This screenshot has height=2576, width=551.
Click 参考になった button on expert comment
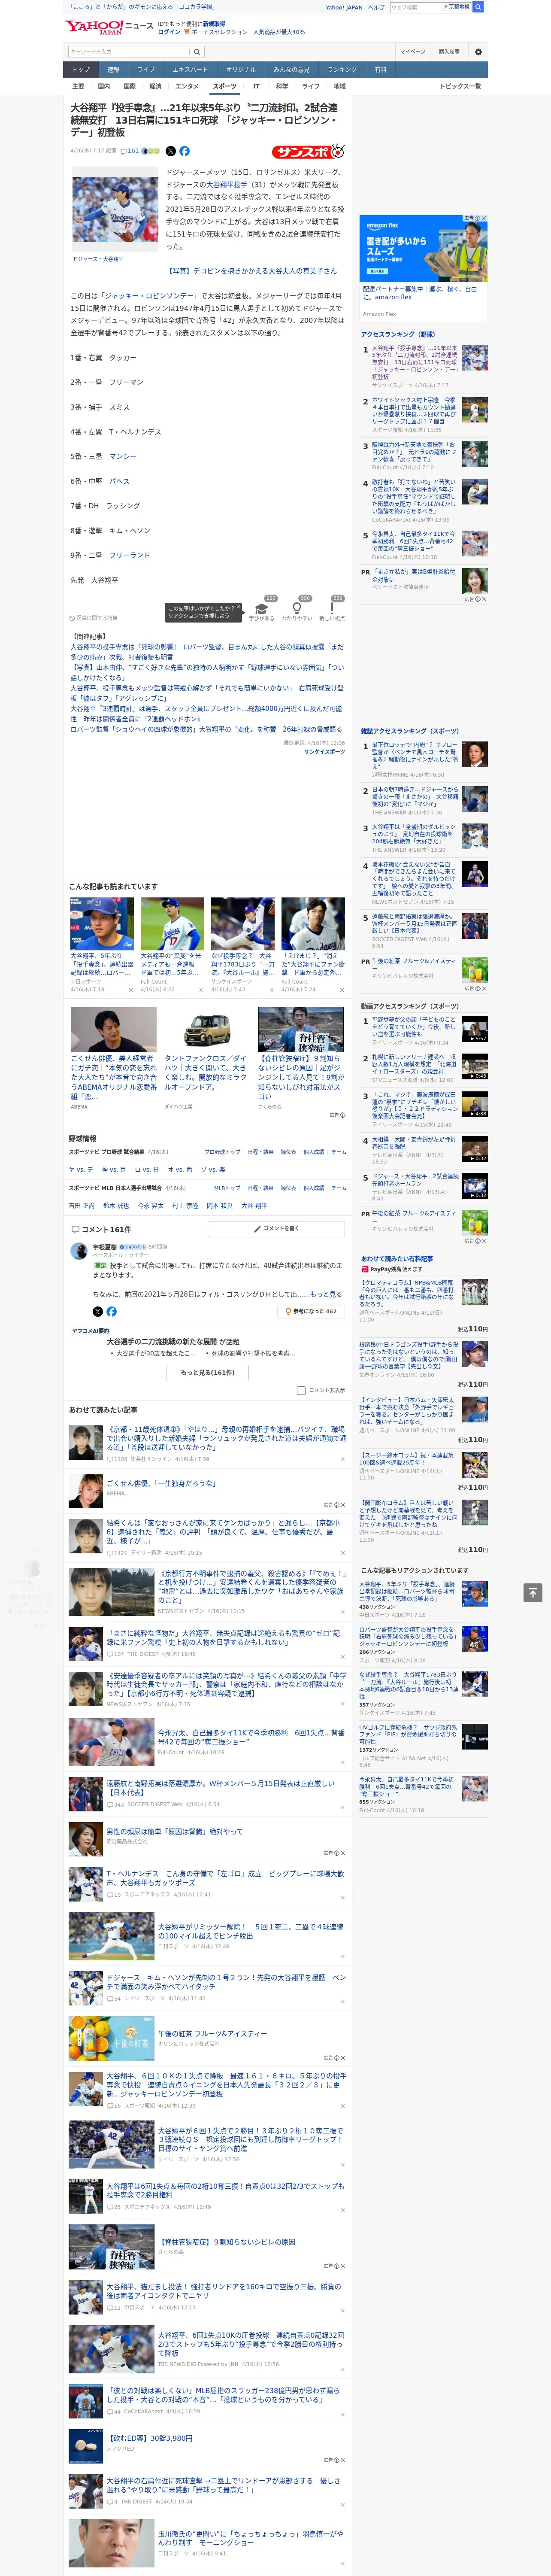(312, 1311)
